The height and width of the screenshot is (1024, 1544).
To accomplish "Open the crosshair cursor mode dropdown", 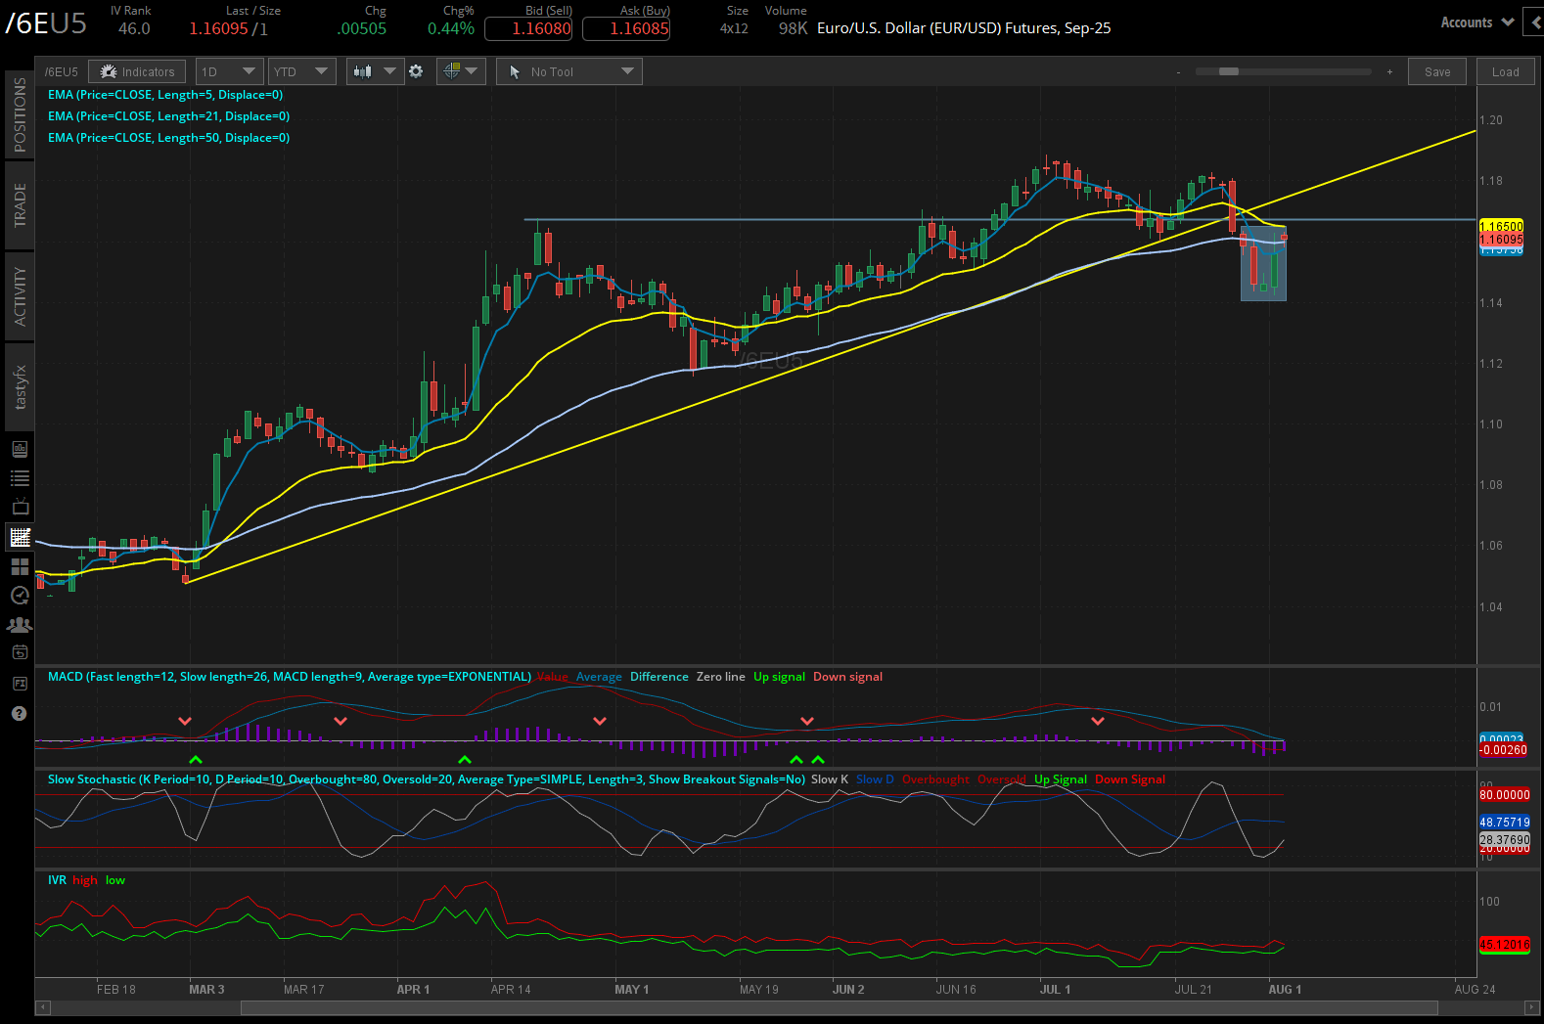I will point(461,71).
